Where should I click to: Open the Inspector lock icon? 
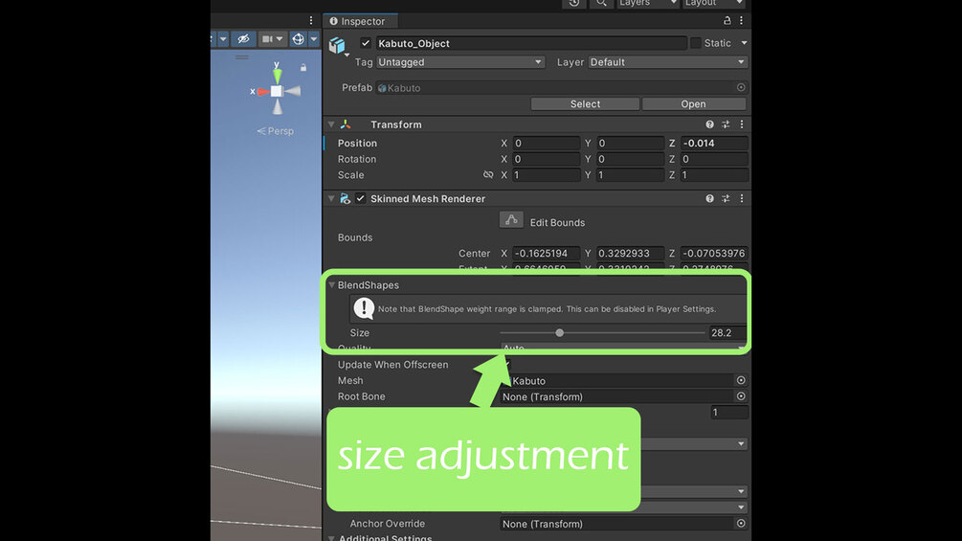click(x=727, y=20)
